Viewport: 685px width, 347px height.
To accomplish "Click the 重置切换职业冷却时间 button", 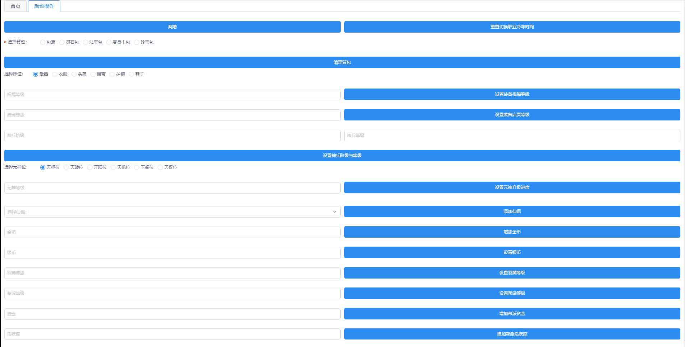I will 512,27.
